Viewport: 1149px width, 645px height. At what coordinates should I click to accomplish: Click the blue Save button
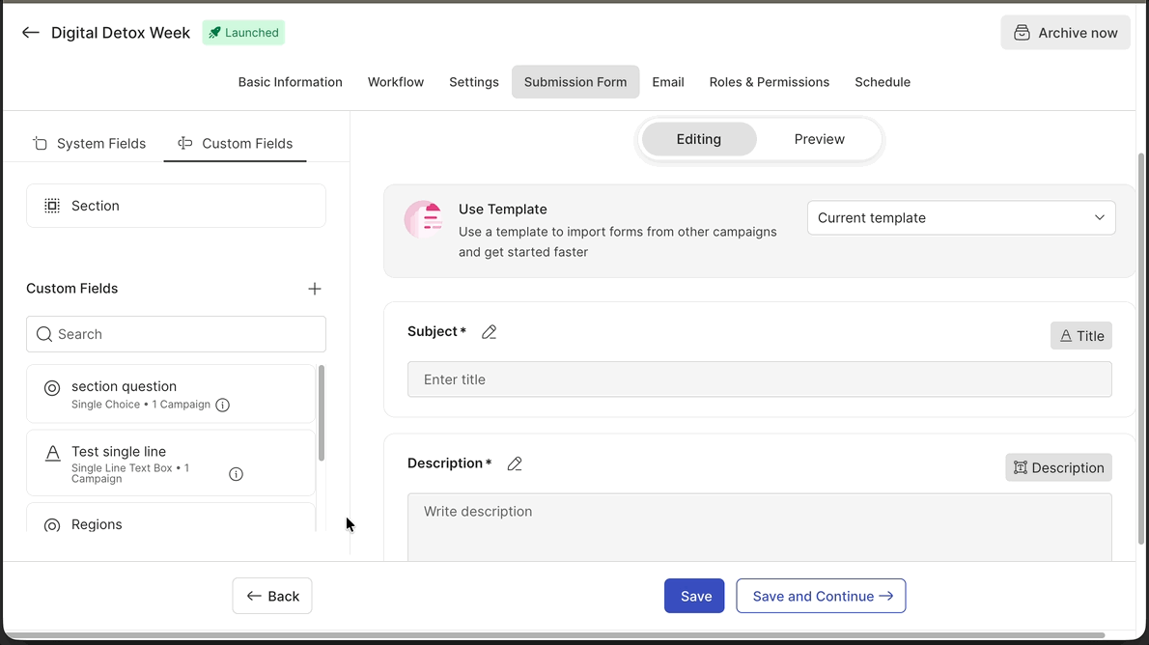694,596
